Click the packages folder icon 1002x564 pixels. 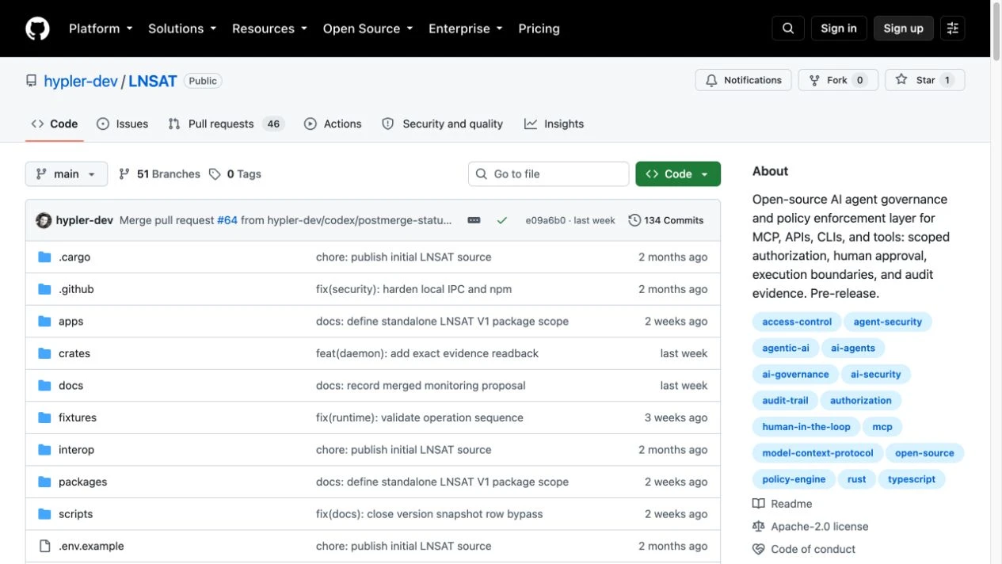tap(44, 482)
